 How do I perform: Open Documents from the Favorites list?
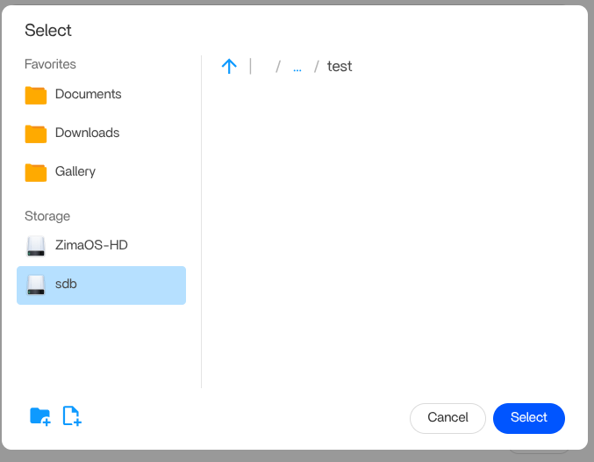(x=88, y=94)
